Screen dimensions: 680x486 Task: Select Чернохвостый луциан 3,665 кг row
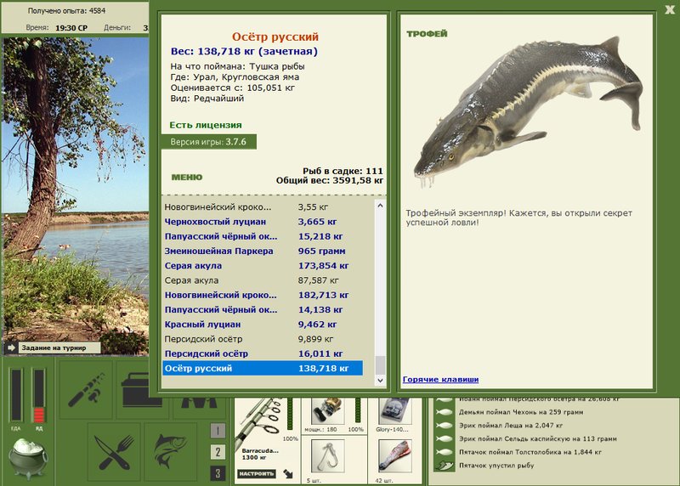(x=263, y=222)
